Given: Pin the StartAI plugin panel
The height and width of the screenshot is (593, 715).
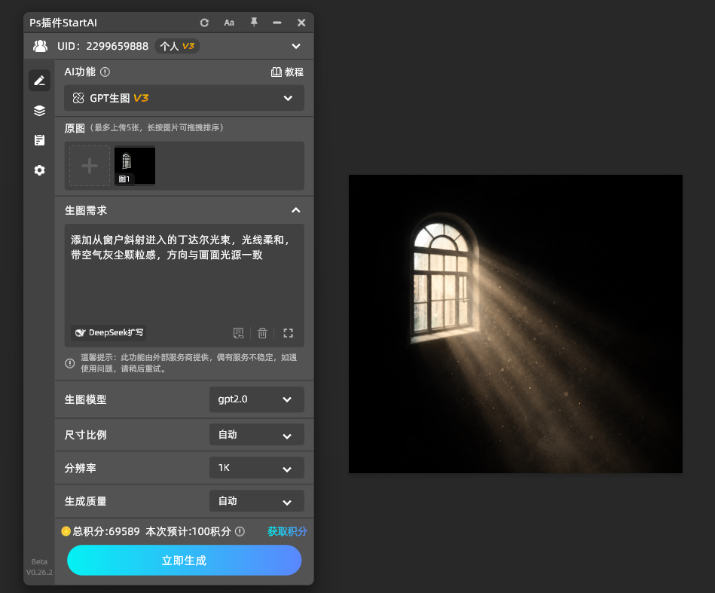Looking at the screenshot, I should [254, 23].
